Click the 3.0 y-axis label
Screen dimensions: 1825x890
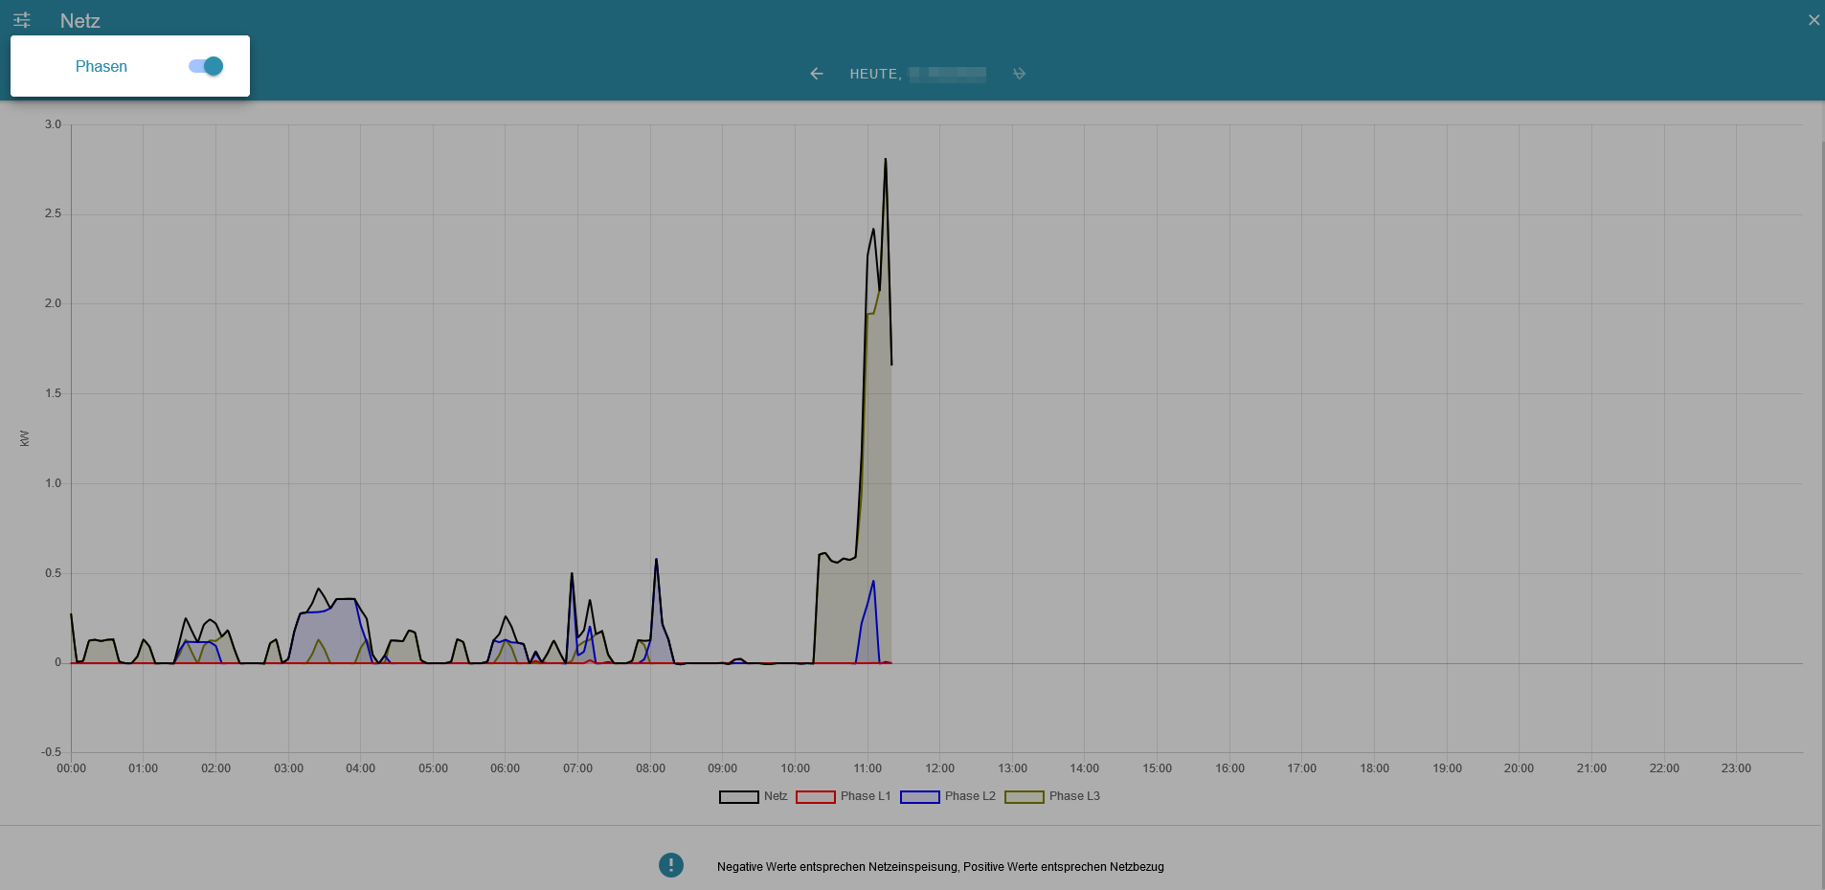pos(53,124)
